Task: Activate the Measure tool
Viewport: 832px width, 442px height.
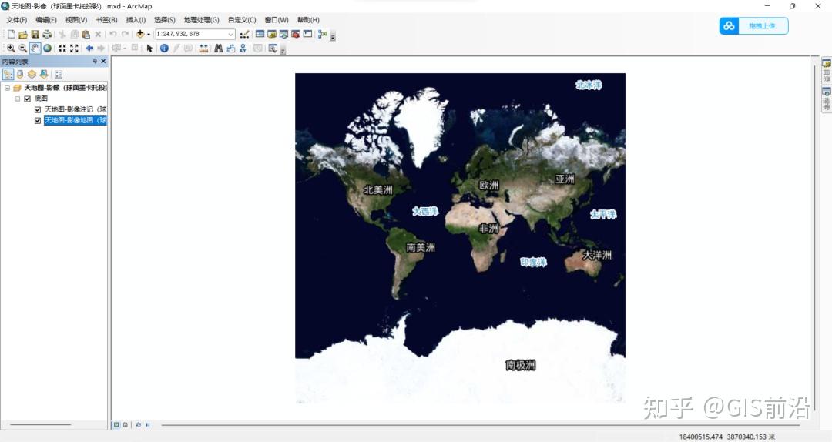Action: 203,49
